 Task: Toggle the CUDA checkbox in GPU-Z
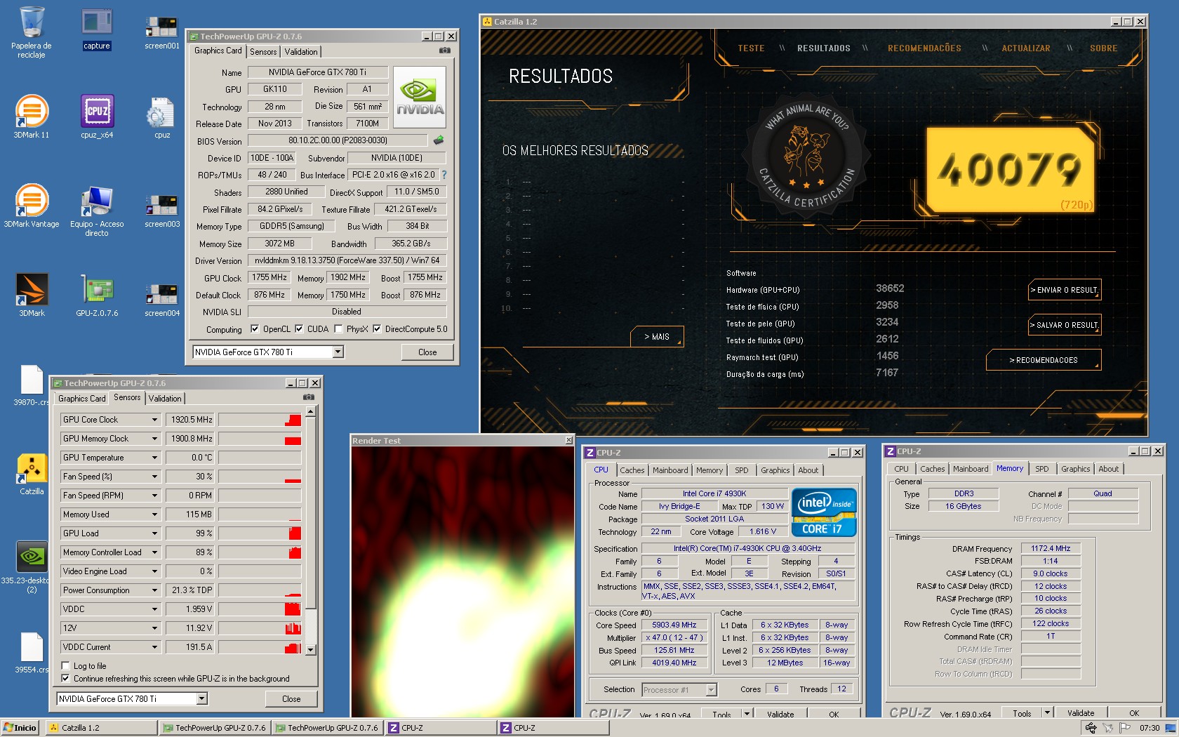click(299, 328)
